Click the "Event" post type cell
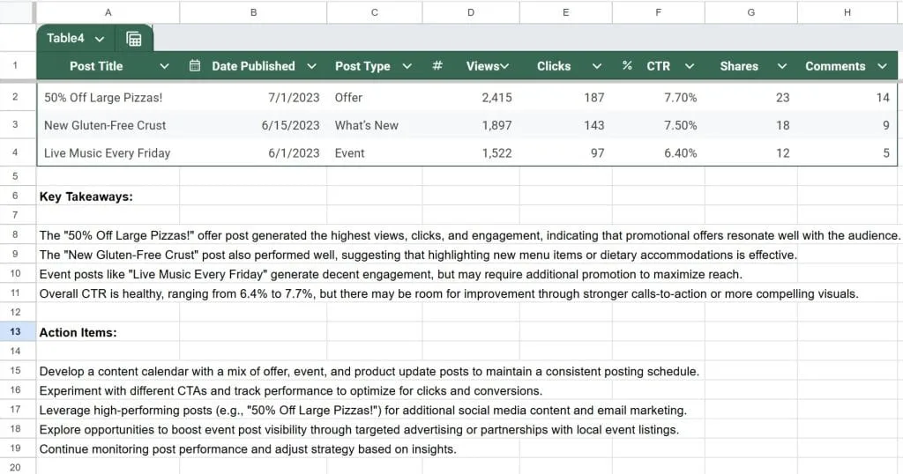The width and height of the screenshot is (903, 474). pos(374,153)
